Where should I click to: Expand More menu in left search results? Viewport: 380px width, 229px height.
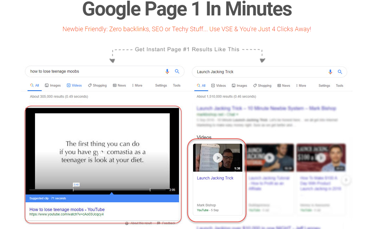[x=137, y=85]
